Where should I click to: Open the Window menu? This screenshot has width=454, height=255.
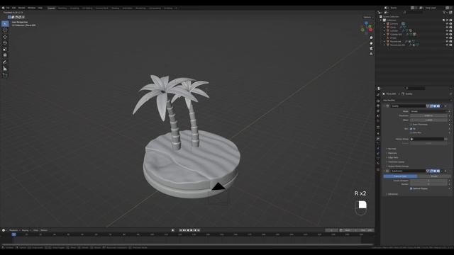click(x=31, y=8)
